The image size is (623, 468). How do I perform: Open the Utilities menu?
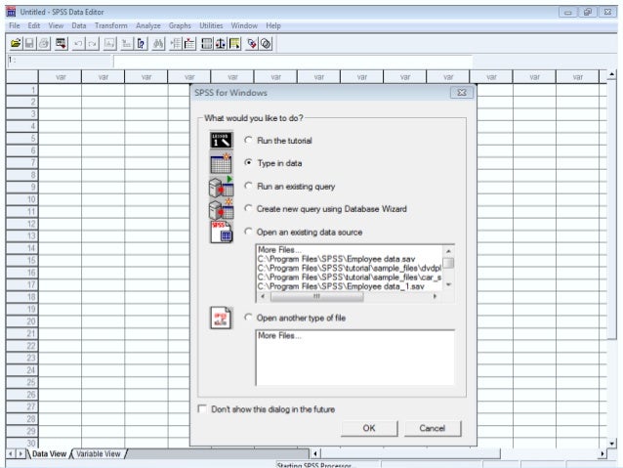point(211,25)
